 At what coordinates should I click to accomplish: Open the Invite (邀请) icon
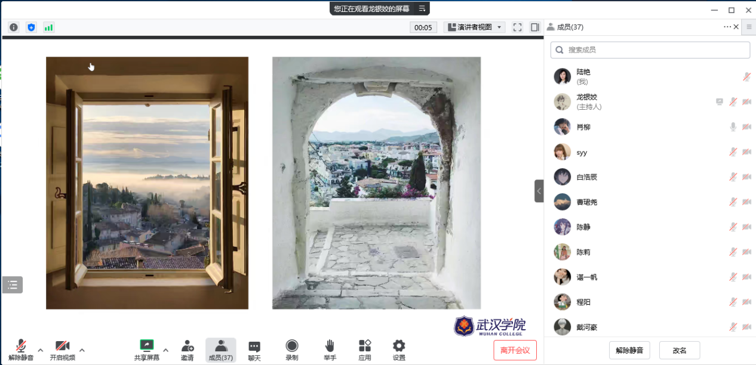188,350
